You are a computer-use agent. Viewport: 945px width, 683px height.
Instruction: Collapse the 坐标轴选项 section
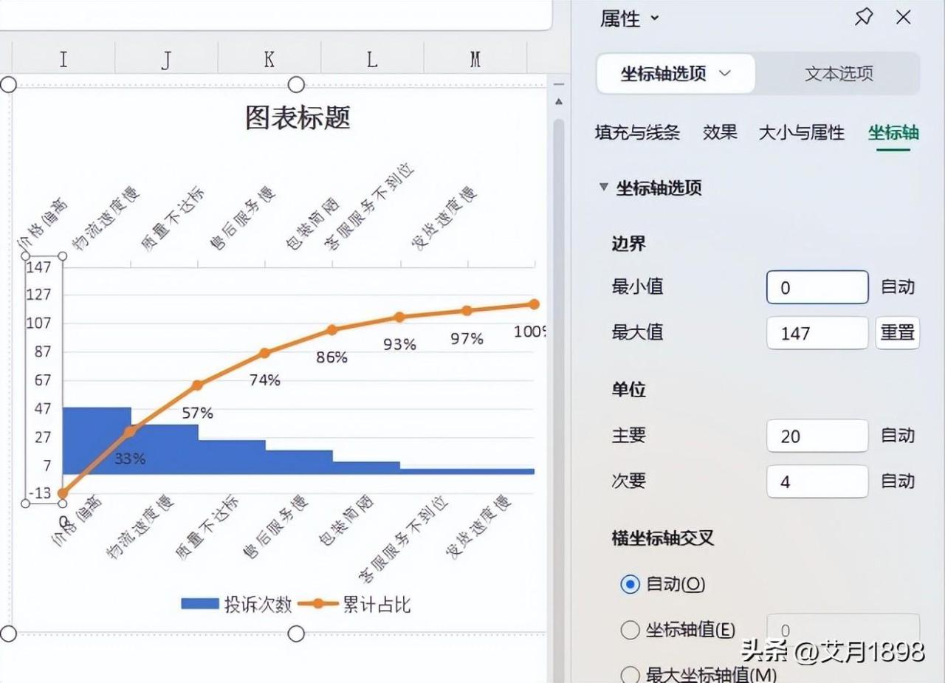click(604, 188)
